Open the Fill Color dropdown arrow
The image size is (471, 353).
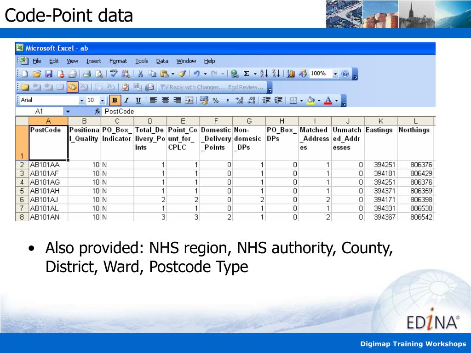coord(319,101)
